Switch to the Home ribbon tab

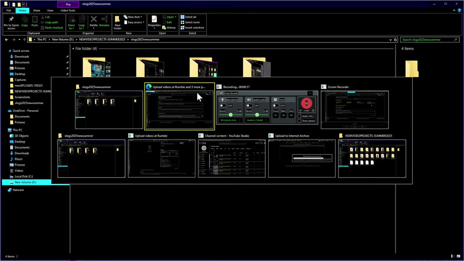pyautogui.click(x=22, y=11)
